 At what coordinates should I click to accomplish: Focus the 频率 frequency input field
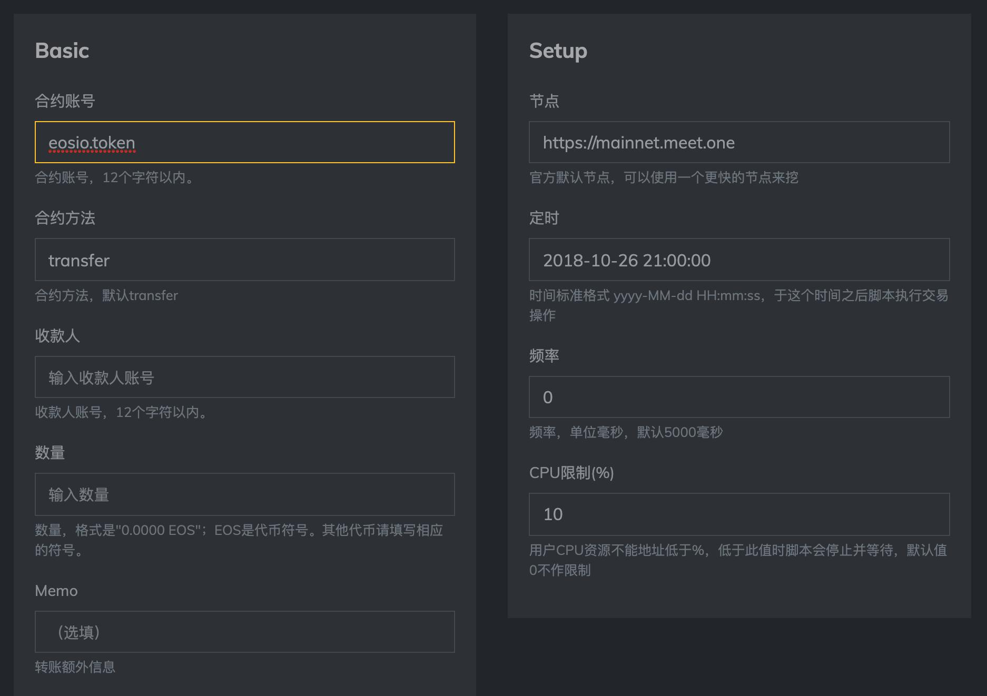[739, 397]
